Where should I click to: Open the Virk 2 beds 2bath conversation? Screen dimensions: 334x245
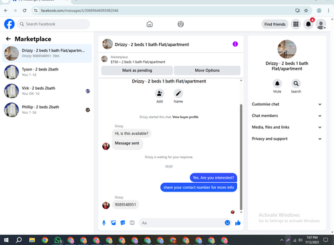47,91
